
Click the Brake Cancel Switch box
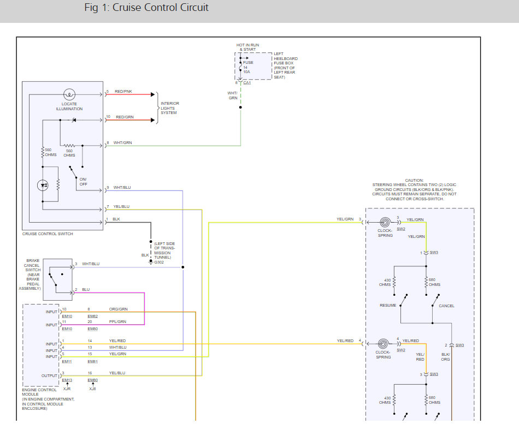click(57, 279)
